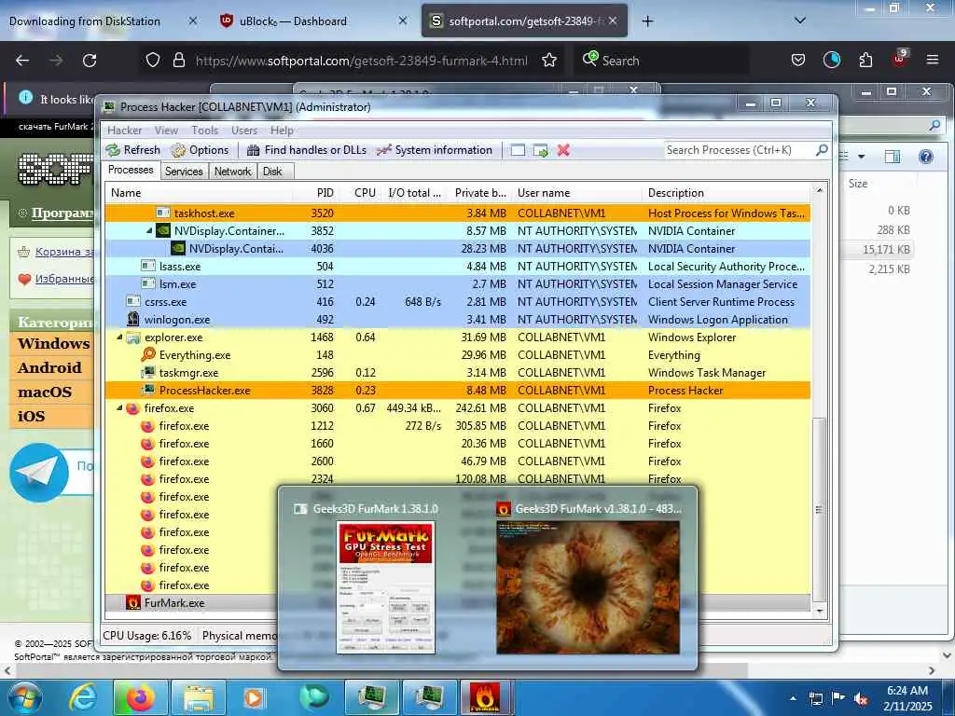Click the find window and thread icon
This screenshot has height=716, width=955.
click(x=541, y=150)
